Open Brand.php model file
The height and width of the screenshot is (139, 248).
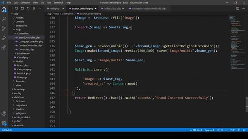tap(22, 65)
